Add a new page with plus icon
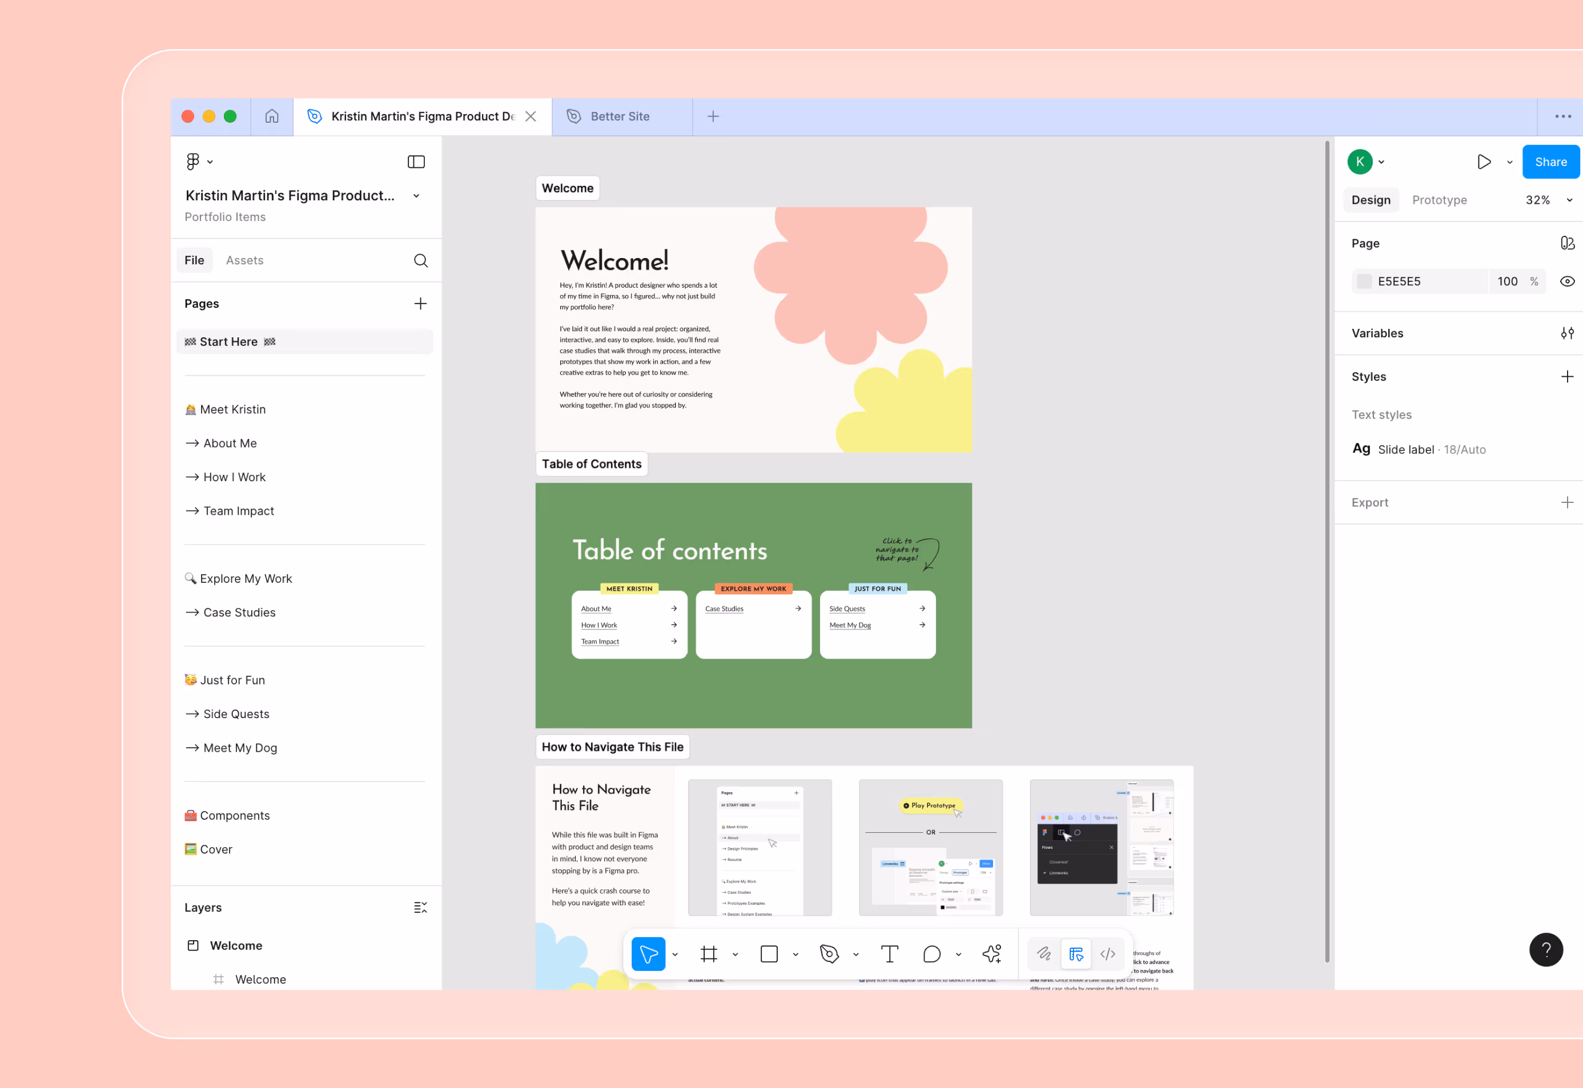Viewport: 1583px width, 1088px height. [420, 303]
